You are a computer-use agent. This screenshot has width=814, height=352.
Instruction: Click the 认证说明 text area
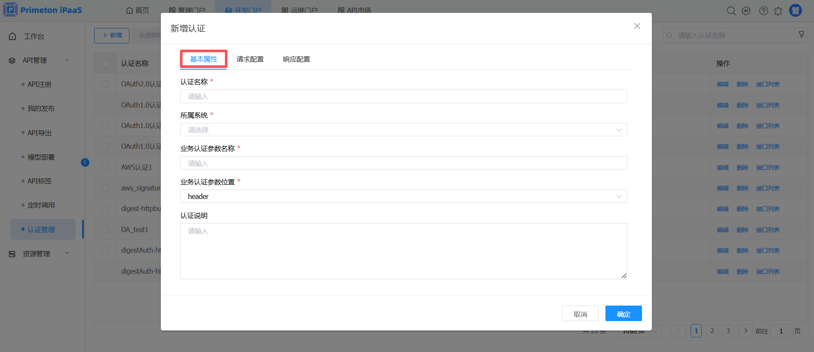403,251
